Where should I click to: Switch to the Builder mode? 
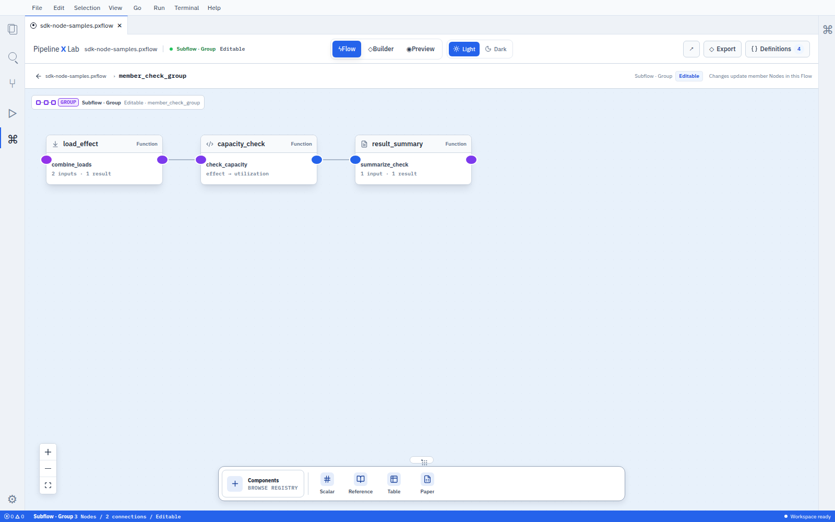click(381, 49)
